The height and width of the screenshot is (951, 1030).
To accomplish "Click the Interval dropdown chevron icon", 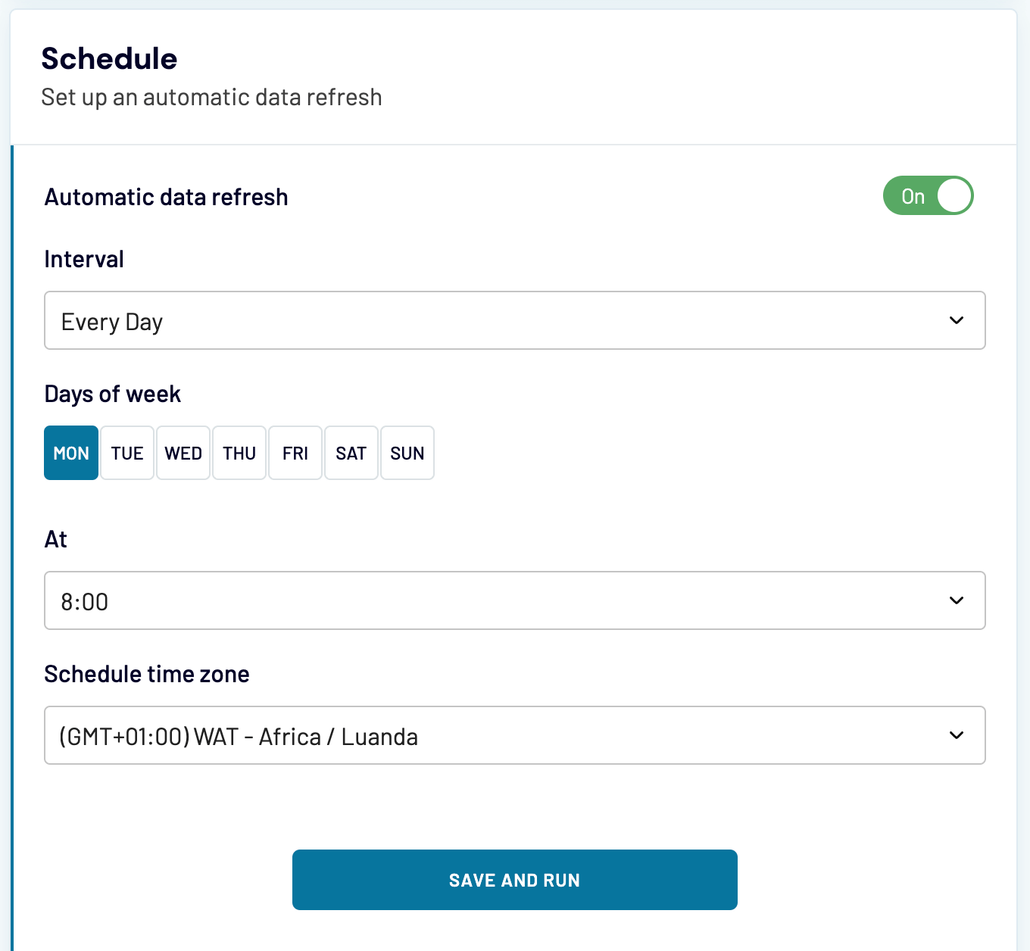I will (956, 320).
